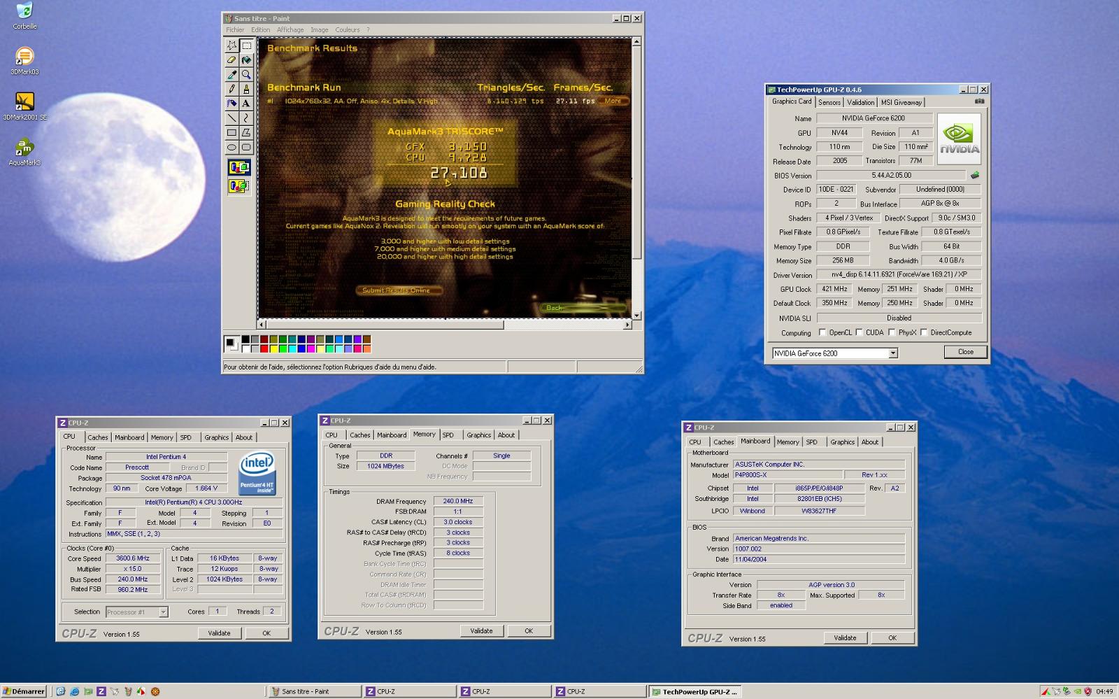The image size is (1119, 699).
Task: Choose the Rounded rectangle tool in Paint
Action: [246, 148]
